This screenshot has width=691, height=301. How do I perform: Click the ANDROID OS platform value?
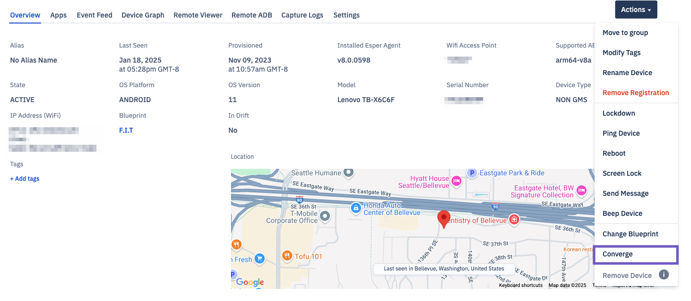[135, 100]
